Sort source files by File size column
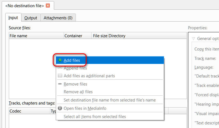219x128 pixels. click(99, 36)
